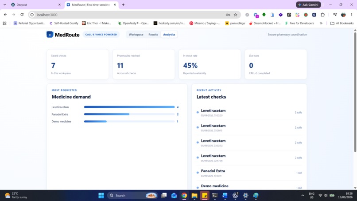Open Levetiracetam check from 02:47:05
Image resolution: width=357 pixels, height=201 pixels.
point(249,158)
